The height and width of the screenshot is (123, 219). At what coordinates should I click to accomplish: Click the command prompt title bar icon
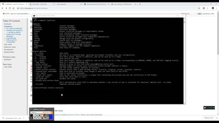(34, 16)
